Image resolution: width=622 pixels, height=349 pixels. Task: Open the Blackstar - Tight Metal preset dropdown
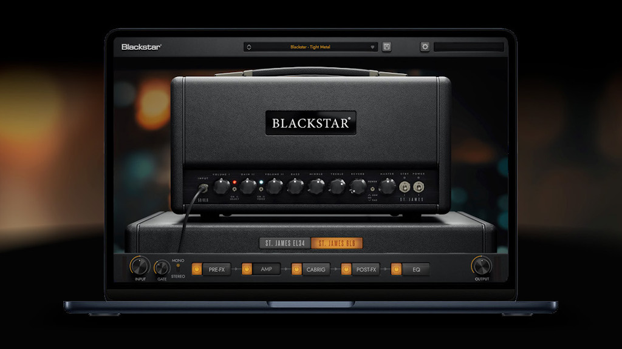tap(310, 47)
